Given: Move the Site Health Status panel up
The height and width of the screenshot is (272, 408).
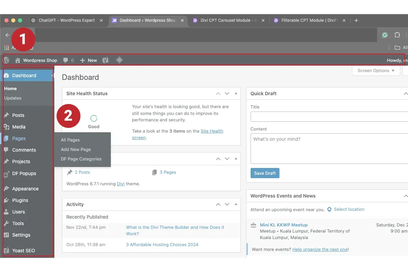Looking at the screenshot, I should tap(218, 93).
